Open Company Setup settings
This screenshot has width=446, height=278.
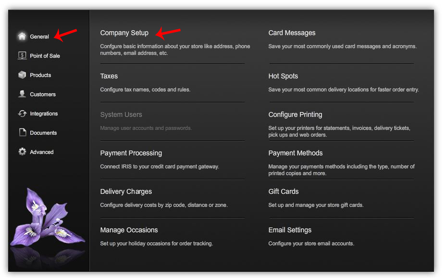[x=124, y=33]
